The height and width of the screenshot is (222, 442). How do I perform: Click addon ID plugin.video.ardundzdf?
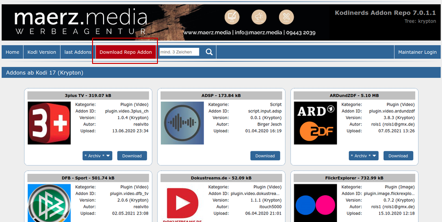coord(392,111)
